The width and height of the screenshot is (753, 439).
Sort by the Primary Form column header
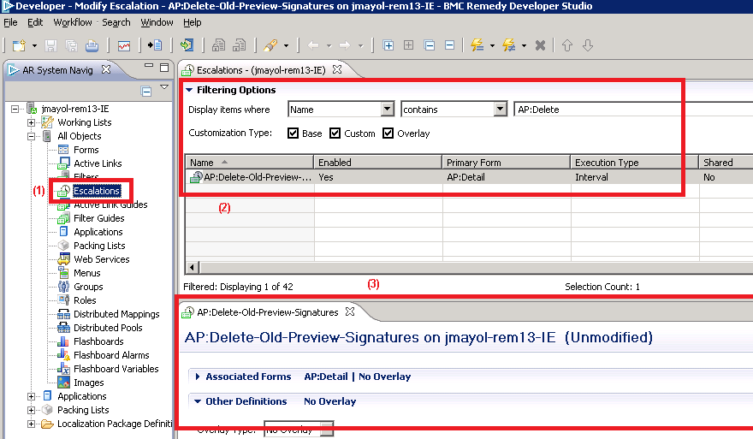click(x=507, y=163)
